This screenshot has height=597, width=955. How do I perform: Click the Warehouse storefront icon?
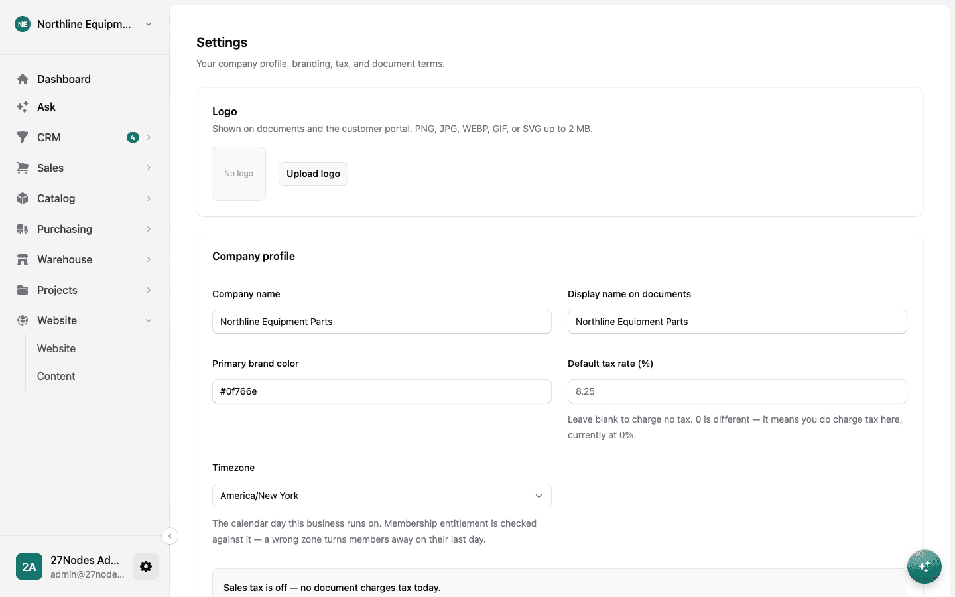tap(23, 259)
